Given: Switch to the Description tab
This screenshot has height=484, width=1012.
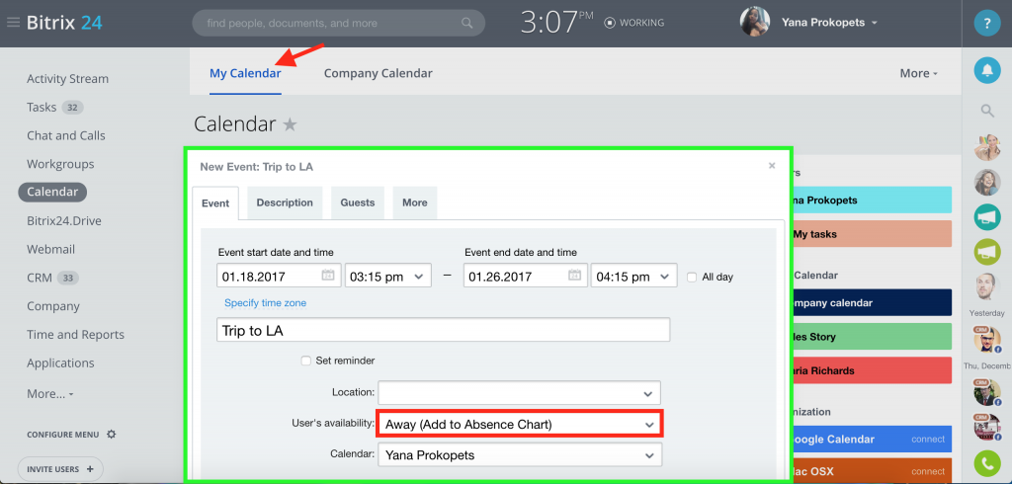Looking at the screenshot, I should [x=285, y=202].
